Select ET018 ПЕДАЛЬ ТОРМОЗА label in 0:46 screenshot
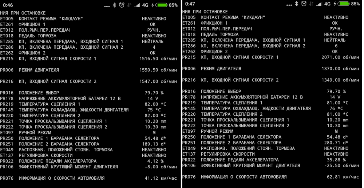This screenshot has height=188, width=364. coord(28,36)
